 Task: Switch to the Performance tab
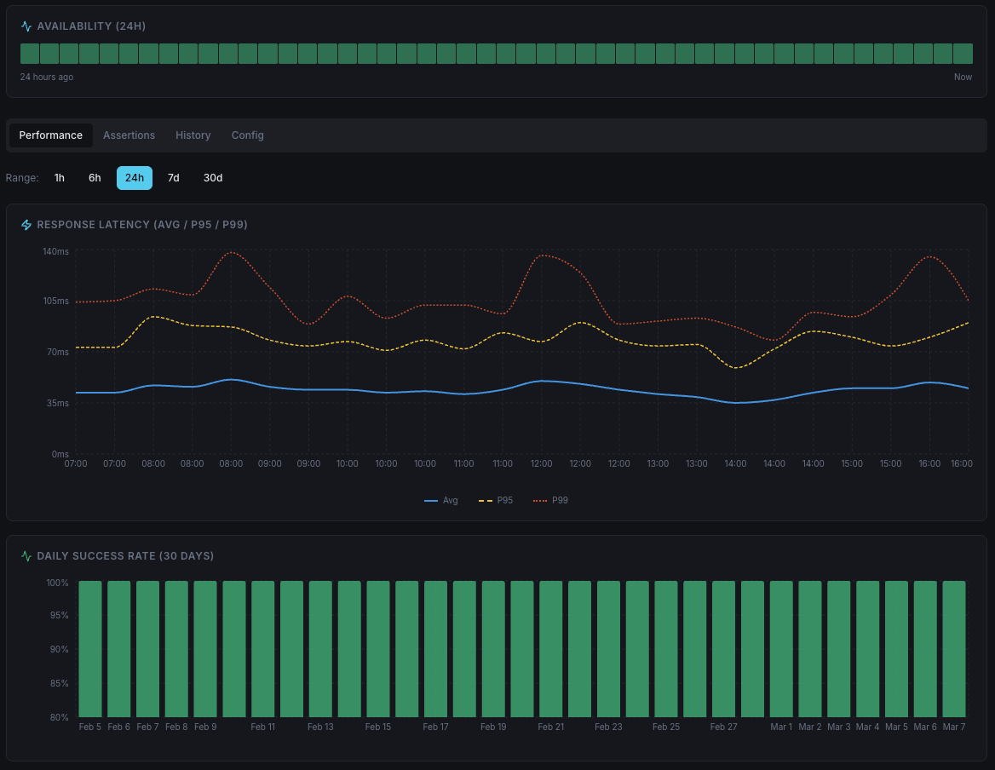point(50,135)
